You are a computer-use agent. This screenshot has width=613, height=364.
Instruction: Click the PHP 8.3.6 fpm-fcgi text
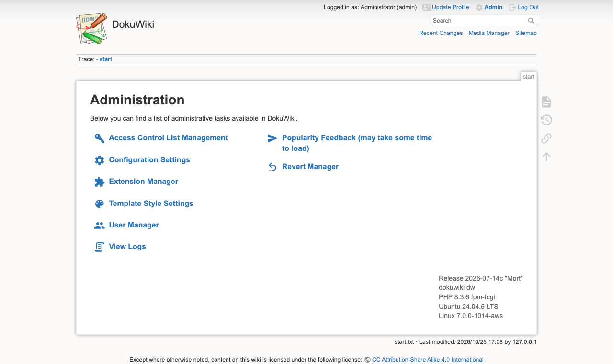pyautogui.click(x=467, y=297)
